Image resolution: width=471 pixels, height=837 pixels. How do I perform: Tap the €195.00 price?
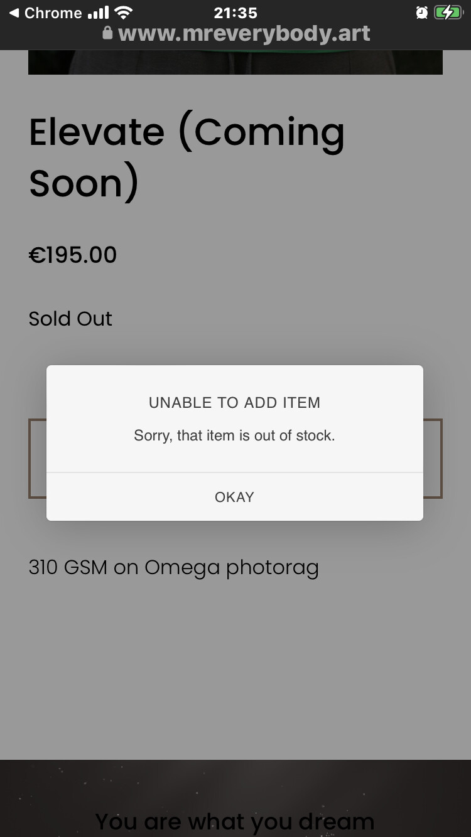click(73, 255)
